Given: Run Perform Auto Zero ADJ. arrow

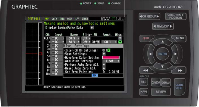Looking at the screenshot, I should click(x=104, y=65).
